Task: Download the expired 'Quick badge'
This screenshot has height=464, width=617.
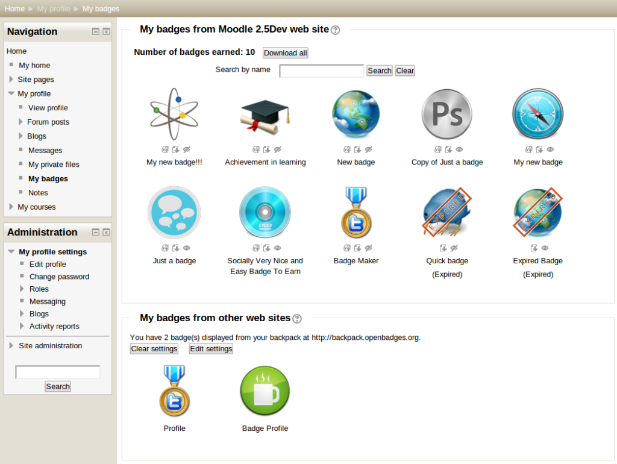Action: click(443, 248)
